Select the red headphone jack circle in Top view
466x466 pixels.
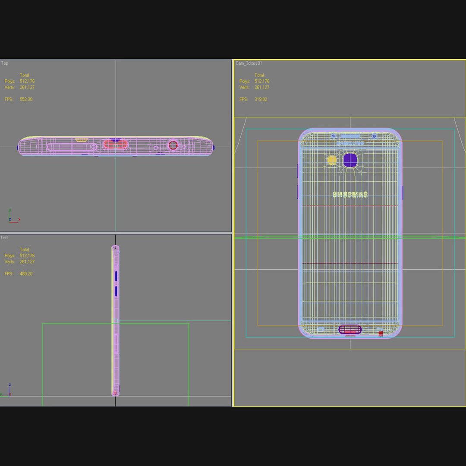[x=173, y=145]
